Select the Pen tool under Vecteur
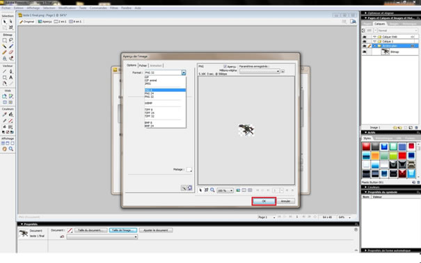421x263 pixels. [11, 72]
